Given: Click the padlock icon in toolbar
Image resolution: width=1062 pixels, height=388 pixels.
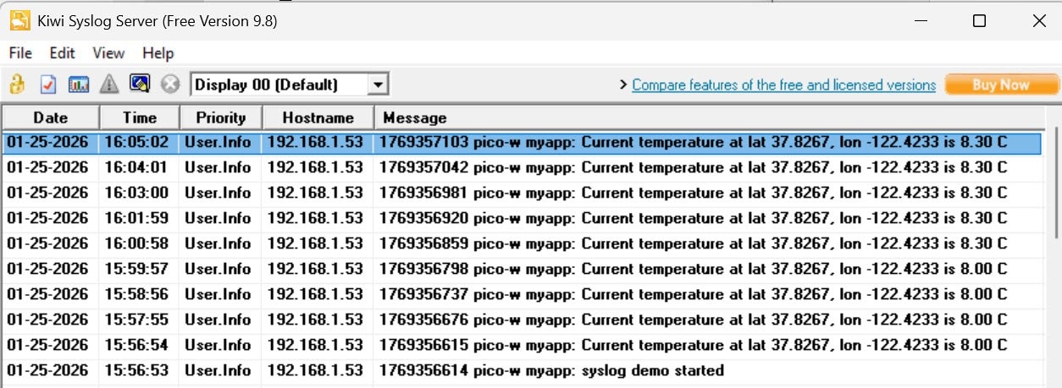Looking at the screenshot, I should (17, 85).
